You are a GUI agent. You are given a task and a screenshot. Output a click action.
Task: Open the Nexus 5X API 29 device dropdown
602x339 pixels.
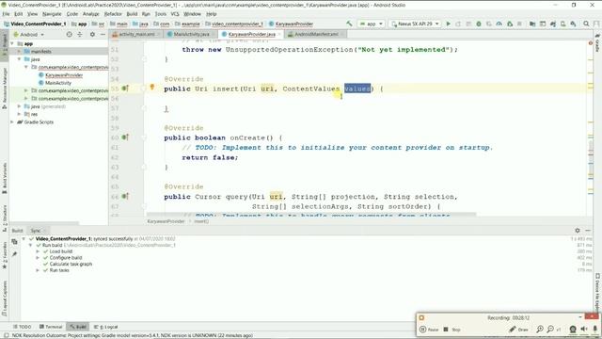(x=414, y=24)
